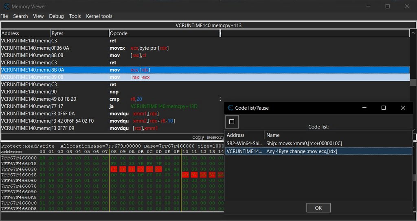
Task: Open the Tools menu
Action: (75, 16)
